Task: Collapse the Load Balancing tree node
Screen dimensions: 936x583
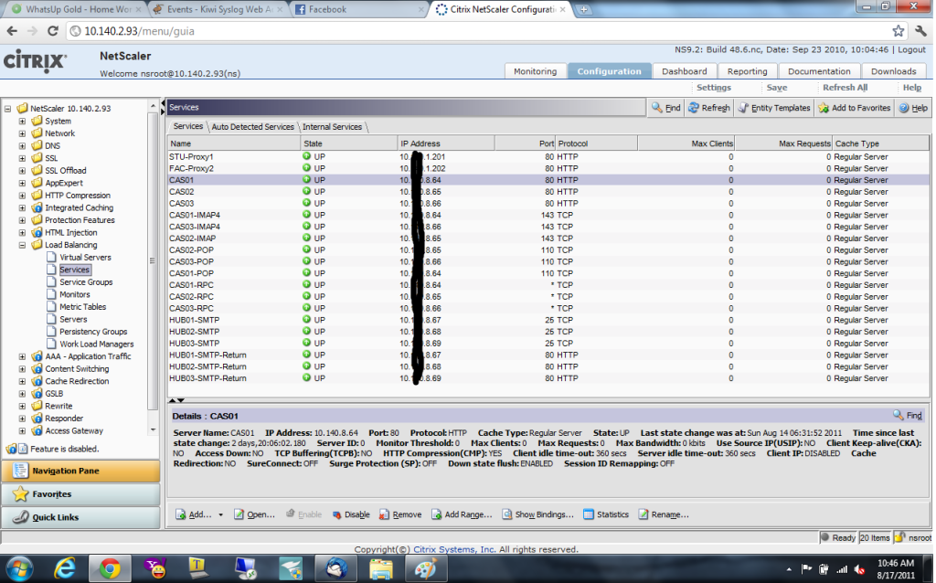Action: coord(22,245)
